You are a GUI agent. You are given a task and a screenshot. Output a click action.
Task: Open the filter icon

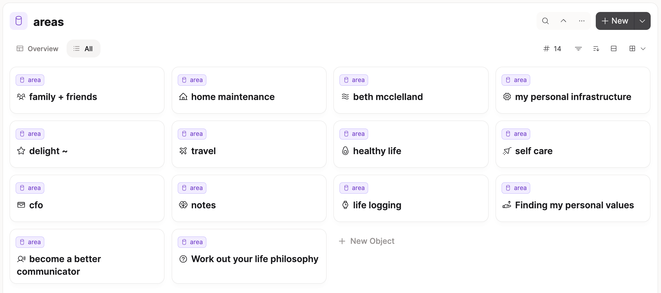point(578,49)
